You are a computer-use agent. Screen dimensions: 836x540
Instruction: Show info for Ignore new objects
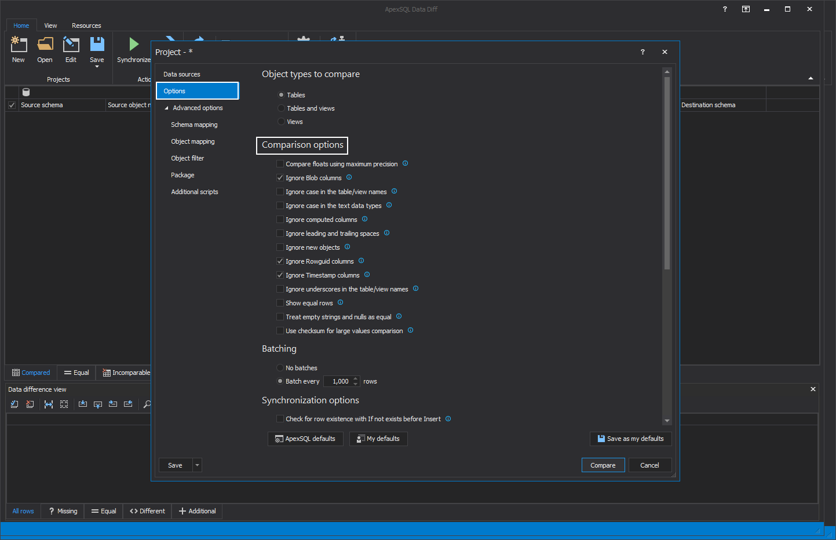pyautogui.click(x=348, y=247)
